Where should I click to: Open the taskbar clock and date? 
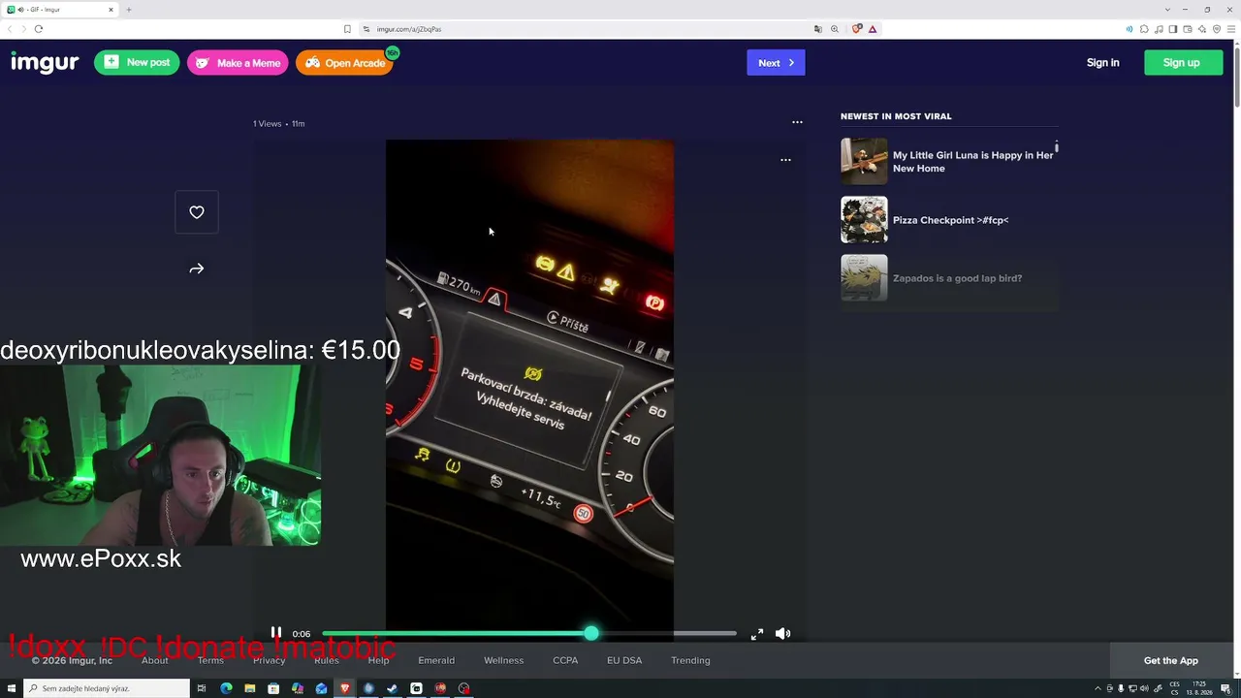coord(1200,688)
